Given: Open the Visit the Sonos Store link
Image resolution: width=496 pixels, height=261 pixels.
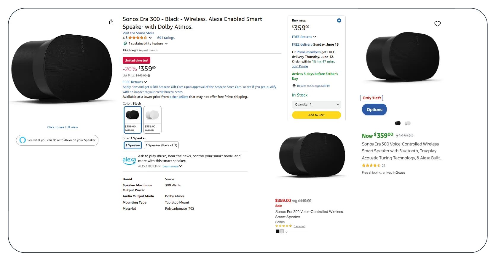Looking at the screenshot, I should [x=138, y=33].
